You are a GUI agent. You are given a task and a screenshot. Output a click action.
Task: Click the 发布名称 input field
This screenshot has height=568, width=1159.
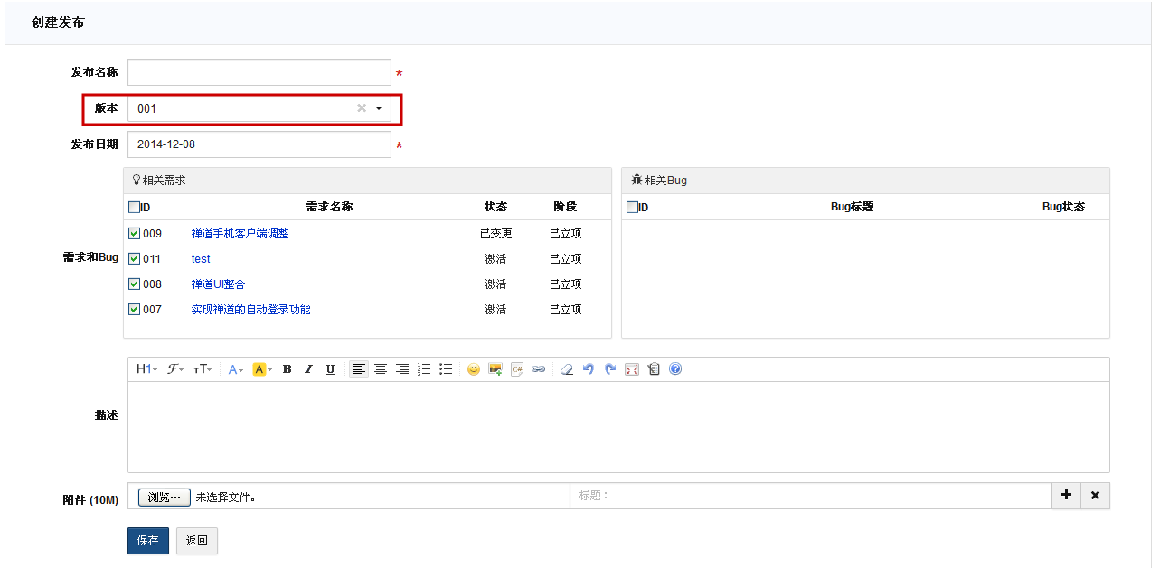259,72
